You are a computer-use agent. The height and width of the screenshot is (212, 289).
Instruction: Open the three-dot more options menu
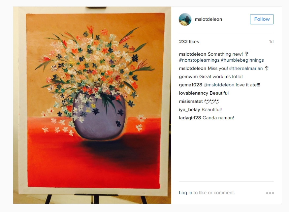click(270, 193)
